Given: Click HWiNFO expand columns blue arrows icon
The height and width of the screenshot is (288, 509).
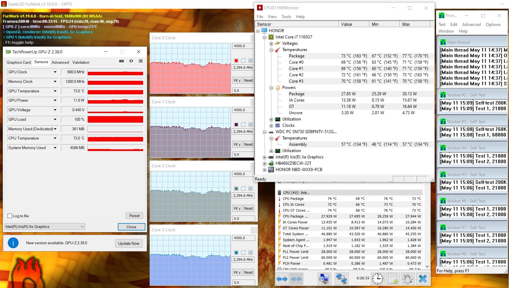Looking at the screenshot, I should [282, 279].
